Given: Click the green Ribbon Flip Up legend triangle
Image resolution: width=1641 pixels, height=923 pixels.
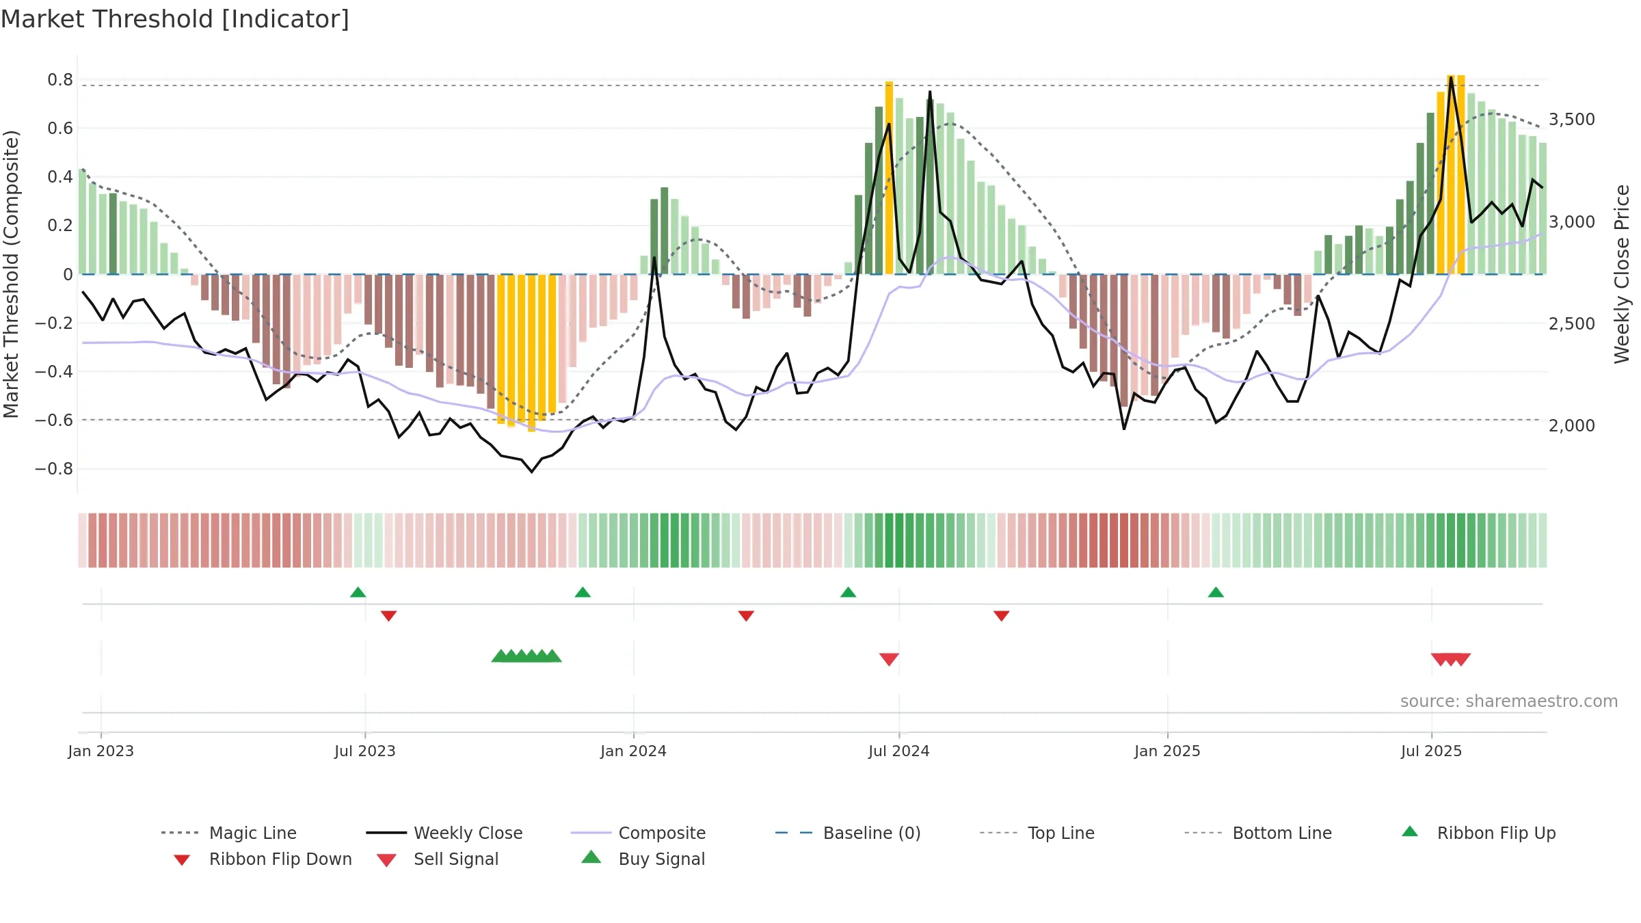Looking at the screenshot, I should pos(1410,831).
